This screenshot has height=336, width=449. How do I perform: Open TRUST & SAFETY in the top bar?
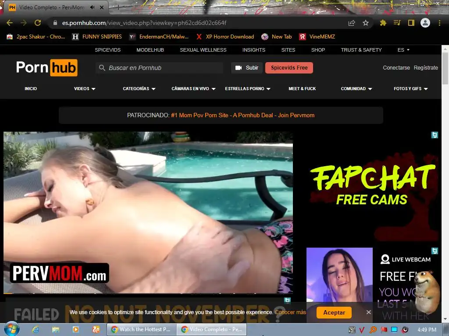[x=361, y=50]
